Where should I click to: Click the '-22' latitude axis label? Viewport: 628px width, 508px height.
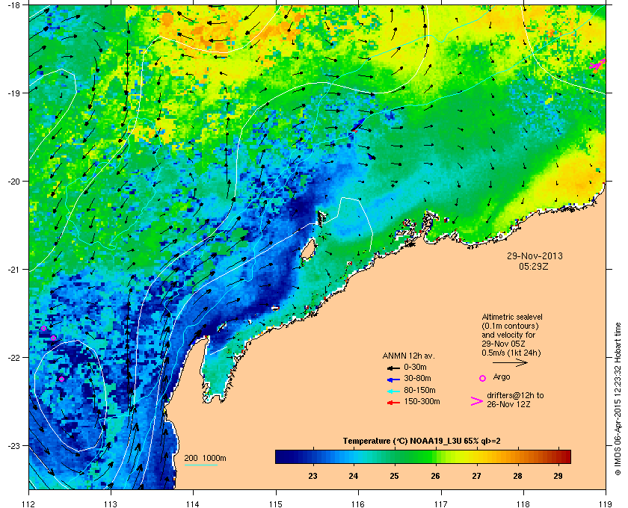[x=14, y=358]
